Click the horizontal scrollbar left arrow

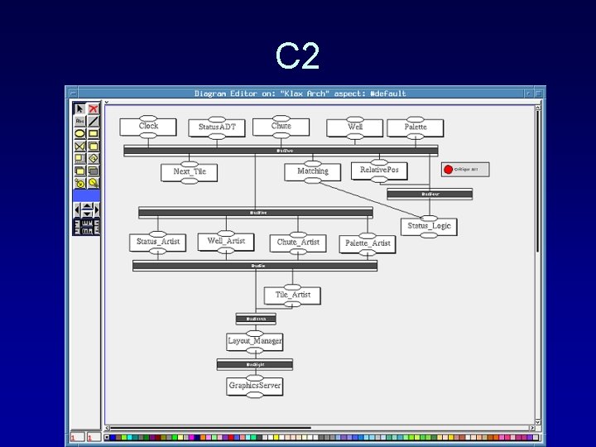[108, 428]
